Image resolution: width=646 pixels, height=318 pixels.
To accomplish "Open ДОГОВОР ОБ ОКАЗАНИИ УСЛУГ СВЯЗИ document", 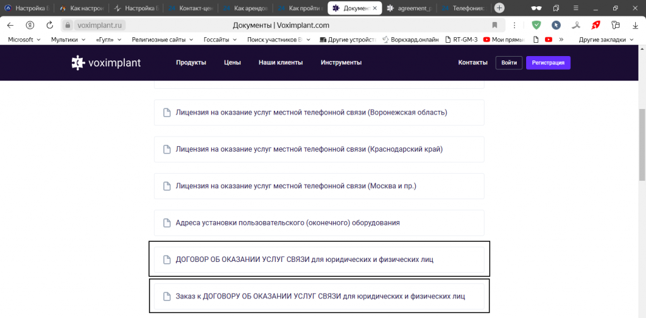I will [x=319, y=259].
